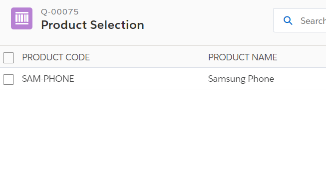Click the purple Product Selection icon
This screenshot has width=326, height=192.
(x=21, y=18)
